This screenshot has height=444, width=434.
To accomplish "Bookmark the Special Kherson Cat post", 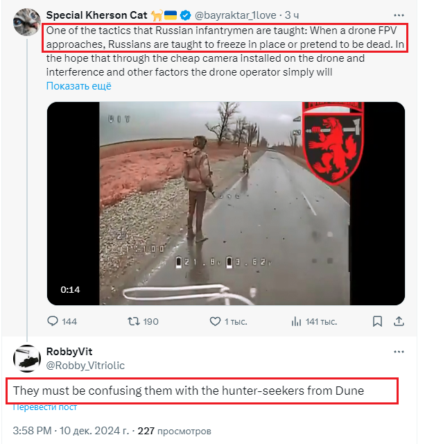I will [377, 321].
